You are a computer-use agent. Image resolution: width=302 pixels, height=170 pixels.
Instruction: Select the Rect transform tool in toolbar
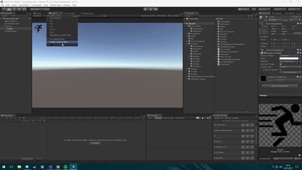[x=24, y=9]
